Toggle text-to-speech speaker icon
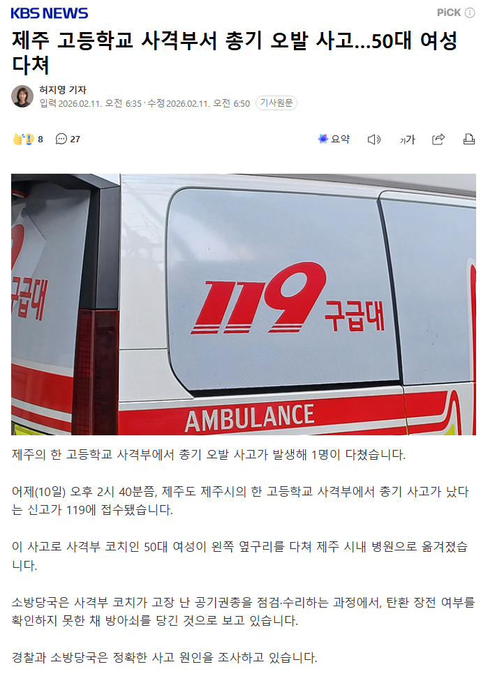Viewport: 488px width, 676px height. pyautogui.click(x=374, y=140)
